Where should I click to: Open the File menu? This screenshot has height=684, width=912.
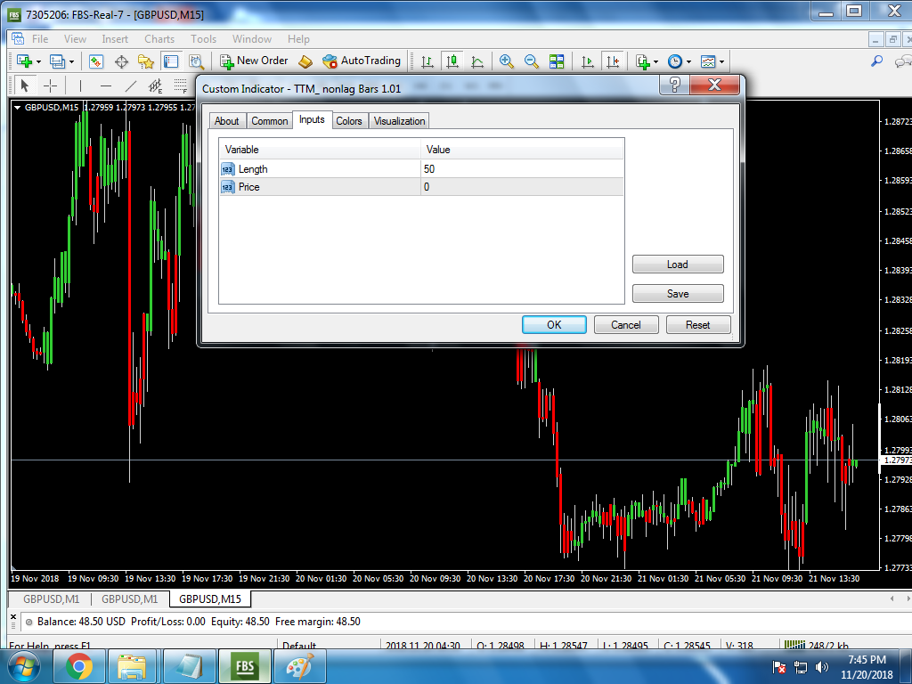(x=40, y=39)
